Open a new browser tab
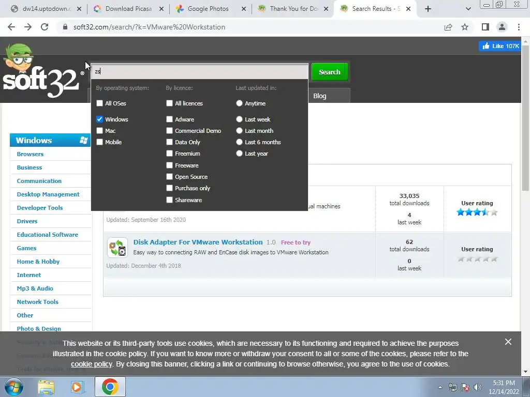Image resolution: width=530 pixels, height=397 pixels. 428,9
